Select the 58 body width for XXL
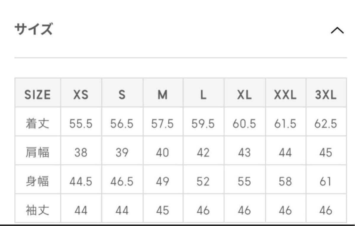This screenshot has height=226, width=355. coord(285,182)
